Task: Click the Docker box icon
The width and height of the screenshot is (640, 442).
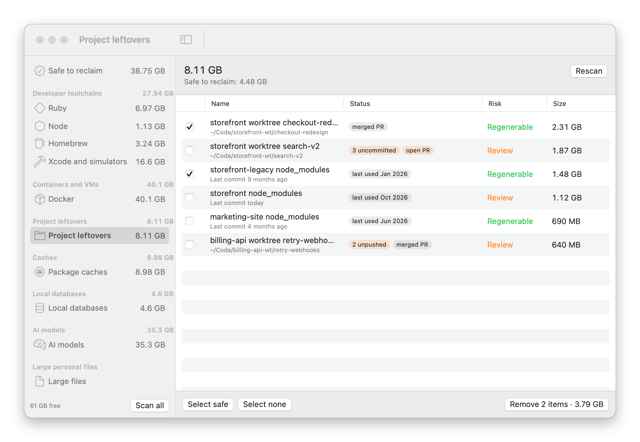Action: tap(40, 199)
